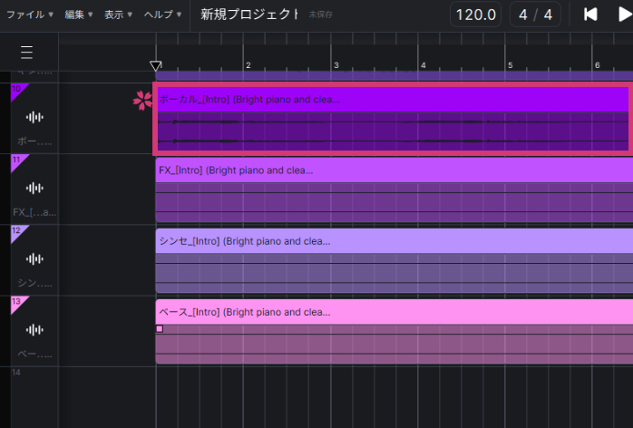Image resolution: width=633 pixels, height=428 pixels.
Task: Click waveform icon on bass track 13
Action: click(34, 329)
